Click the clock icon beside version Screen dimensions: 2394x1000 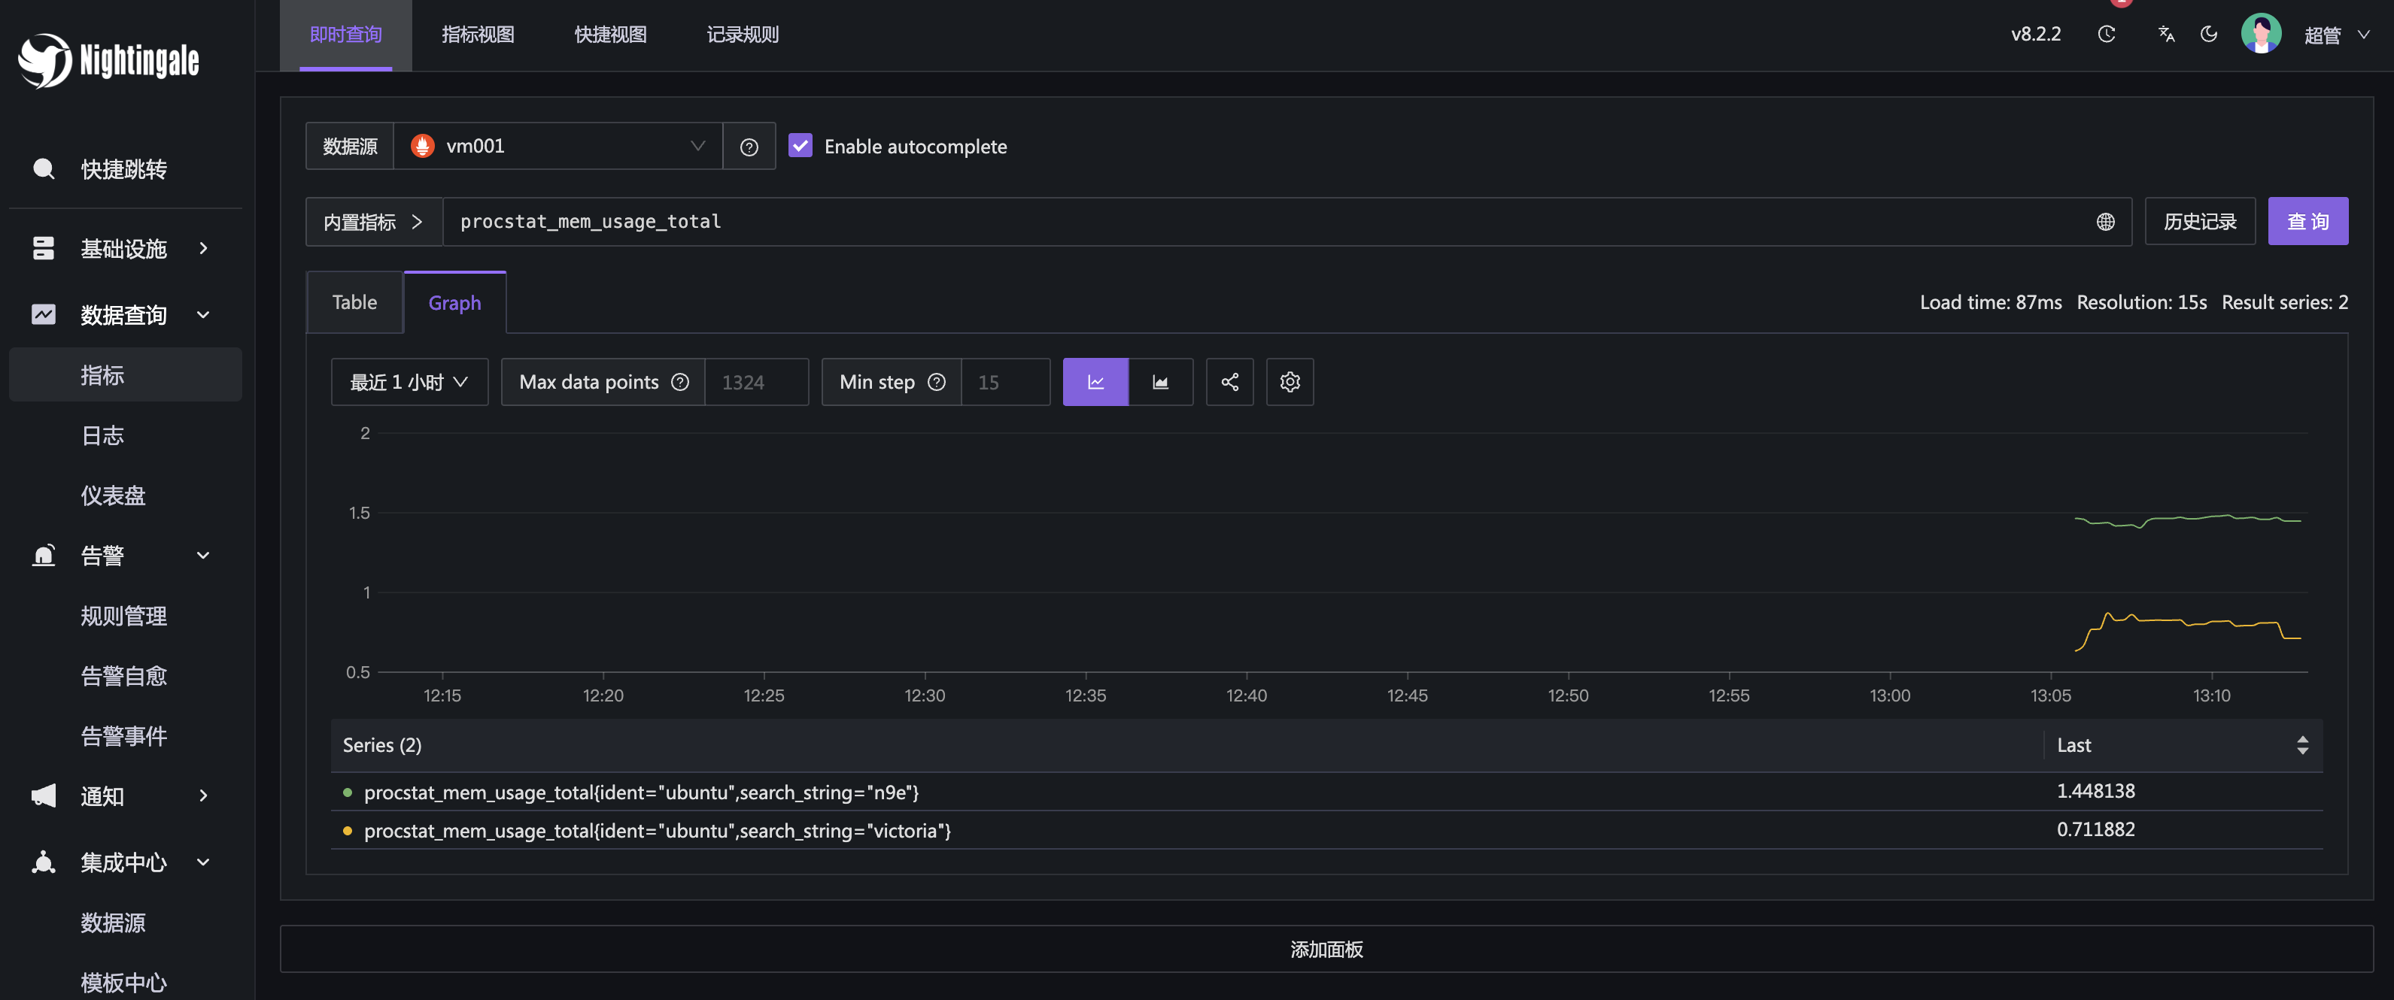(2106, 35)
